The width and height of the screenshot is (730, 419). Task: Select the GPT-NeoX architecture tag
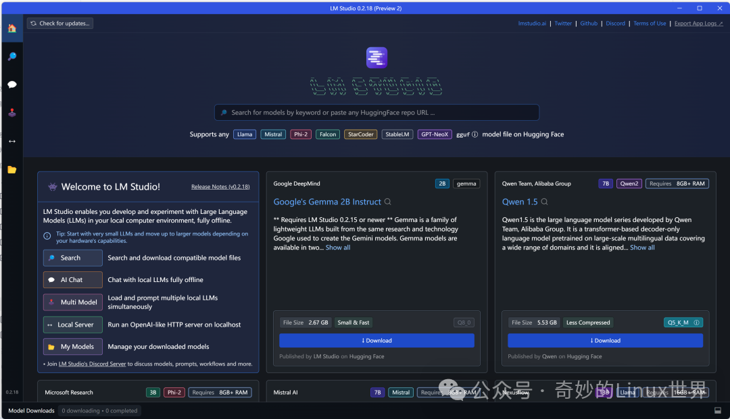[435, 134]
